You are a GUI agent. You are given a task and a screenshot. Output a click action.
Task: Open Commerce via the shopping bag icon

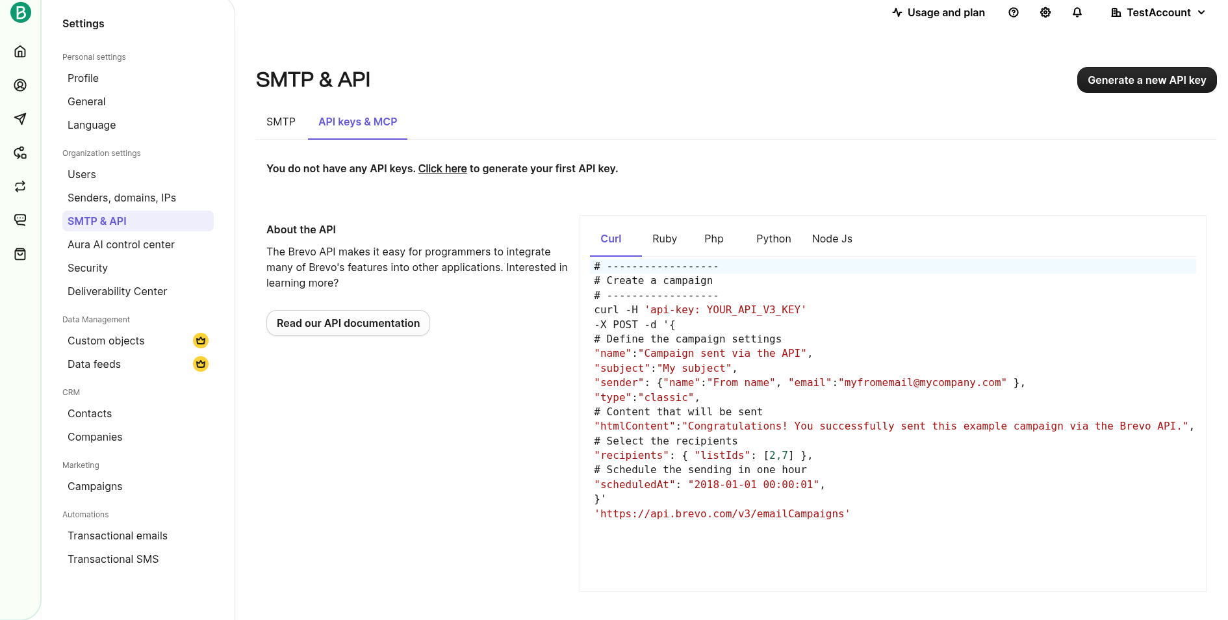click(x=20, y=254)
